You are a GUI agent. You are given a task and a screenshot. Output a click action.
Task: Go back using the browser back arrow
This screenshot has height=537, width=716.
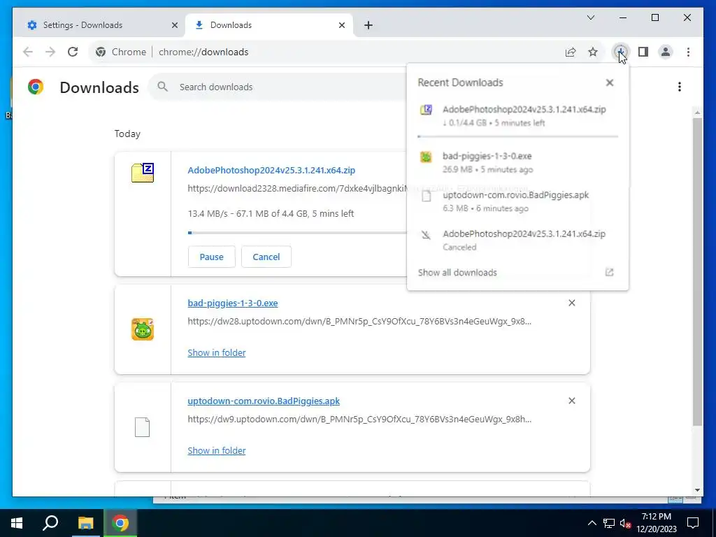tap(28, 52)
